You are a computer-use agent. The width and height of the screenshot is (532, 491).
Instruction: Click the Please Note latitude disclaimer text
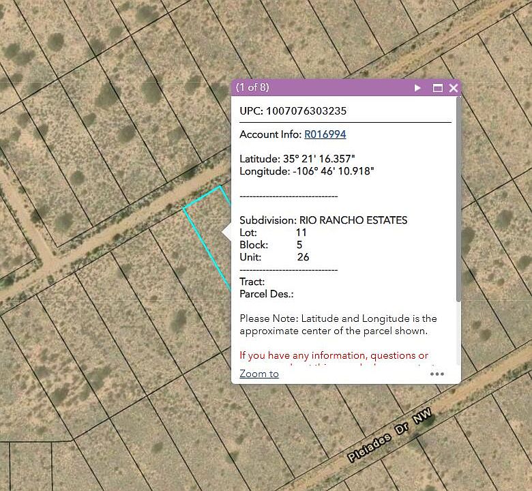click(x=338, y=325)
